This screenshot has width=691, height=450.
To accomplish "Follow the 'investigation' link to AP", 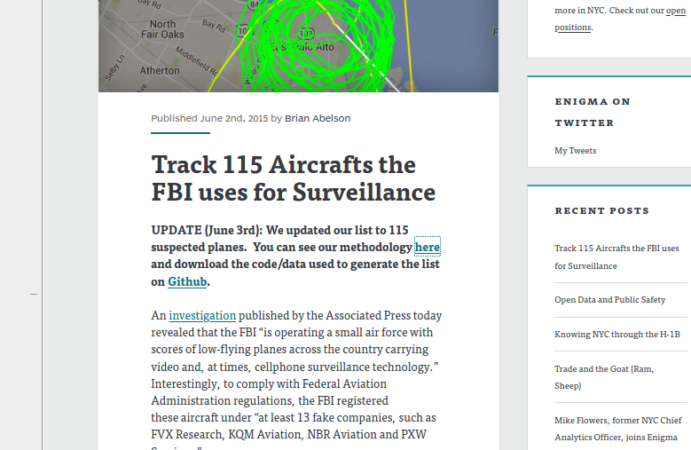I will point(202,316).
